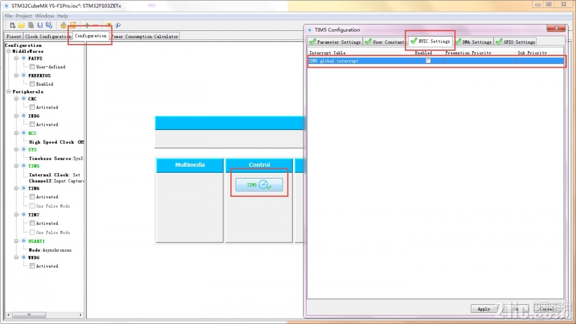Click the blue node icon beside WWDG
The image size is (576, 324).
coord(23,257)
